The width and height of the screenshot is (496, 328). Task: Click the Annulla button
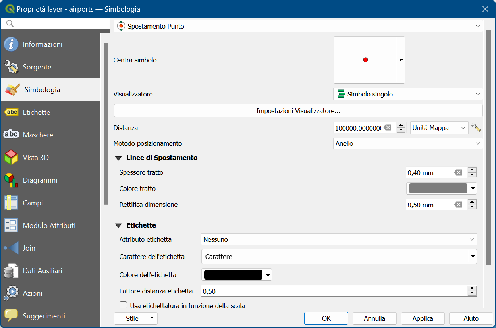click(374, 318)
